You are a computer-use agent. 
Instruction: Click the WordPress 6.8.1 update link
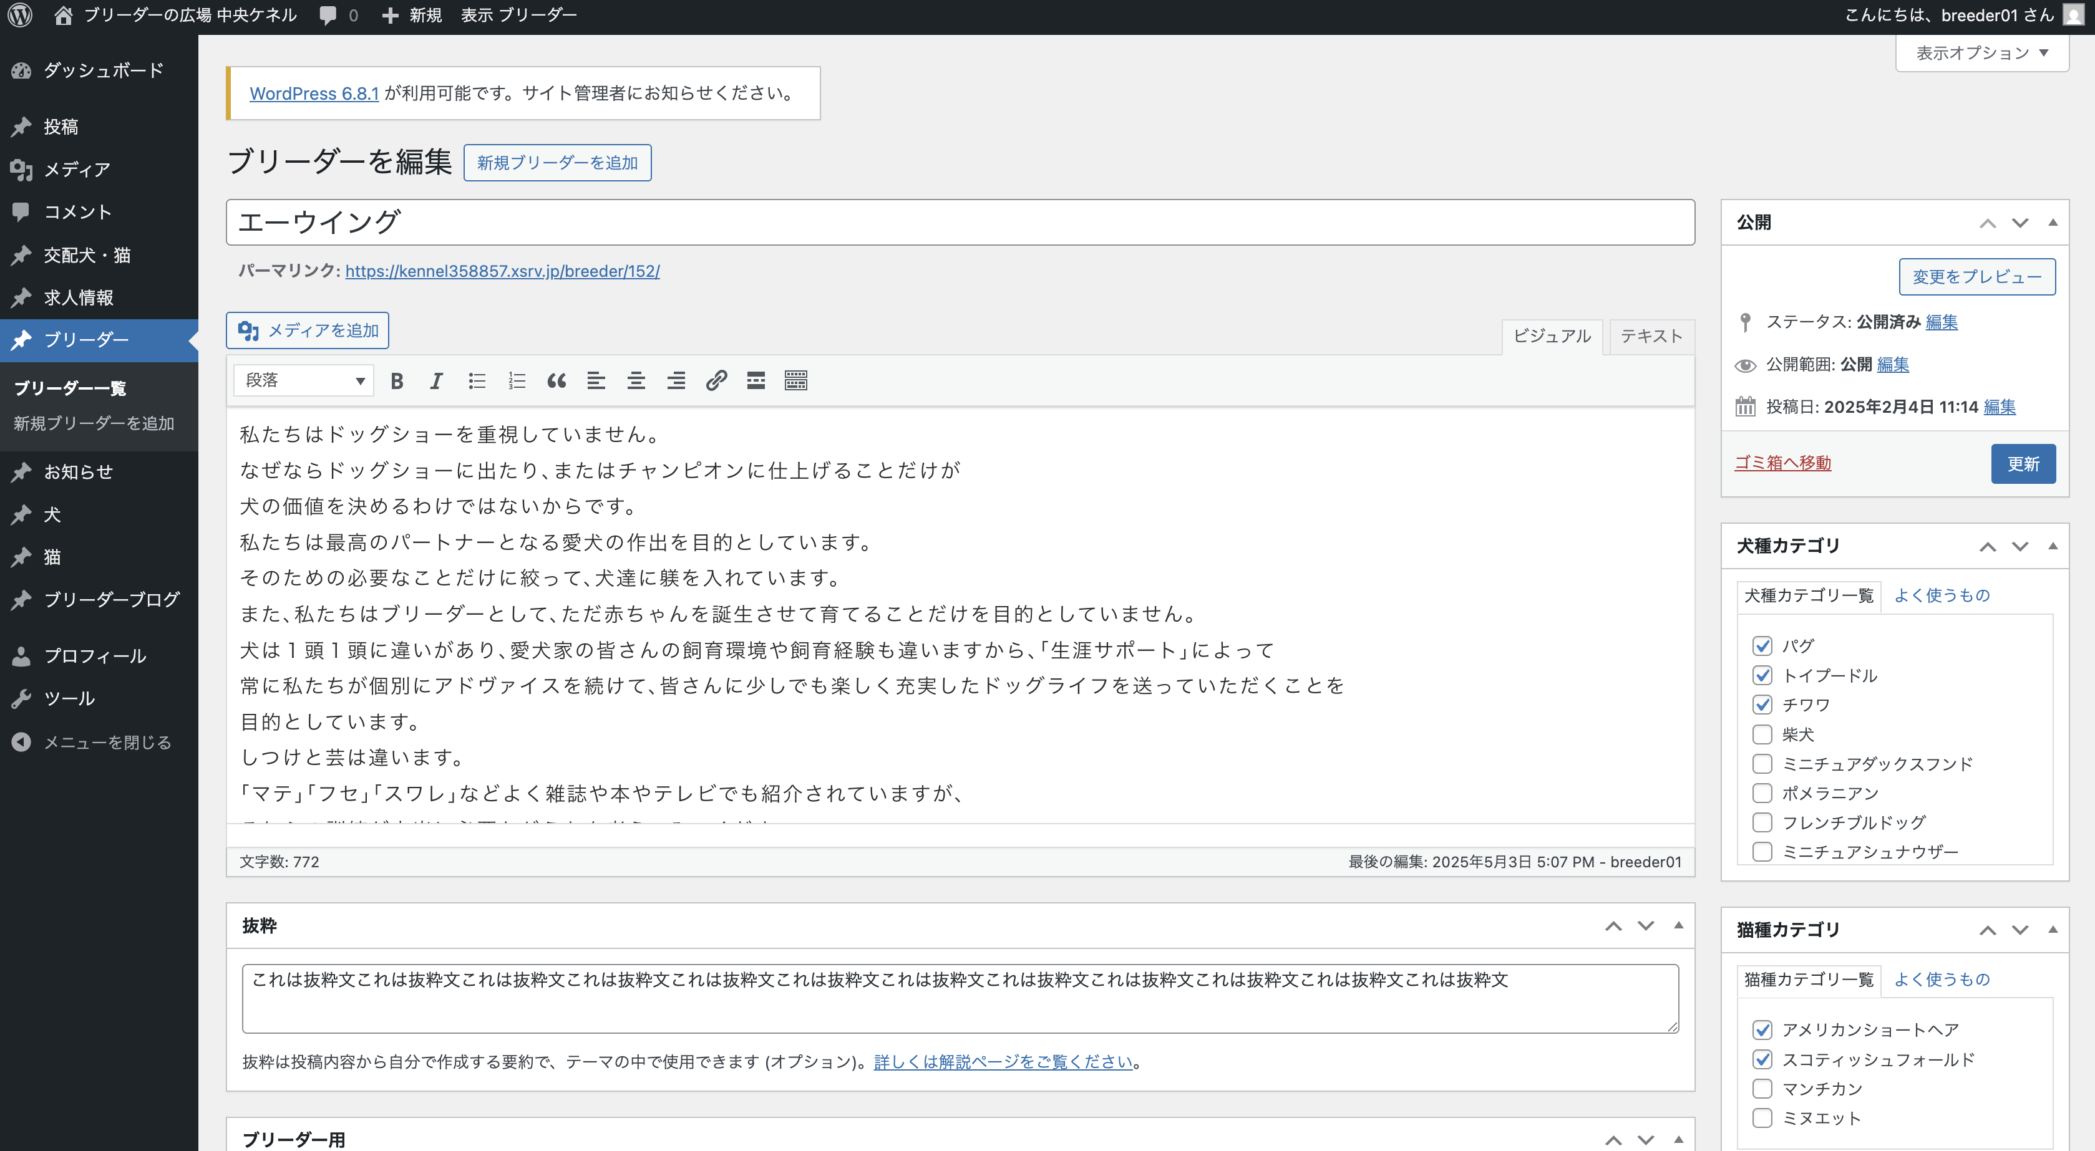314,94
